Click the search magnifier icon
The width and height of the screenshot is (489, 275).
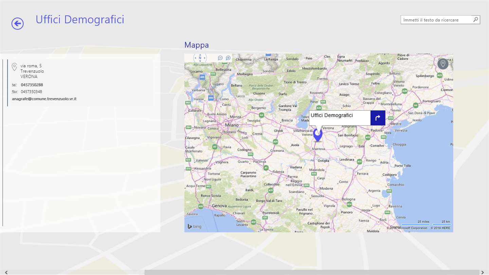[476, 20]
